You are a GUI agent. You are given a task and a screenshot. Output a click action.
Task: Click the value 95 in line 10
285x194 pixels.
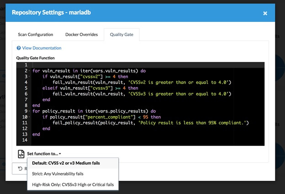146,117
